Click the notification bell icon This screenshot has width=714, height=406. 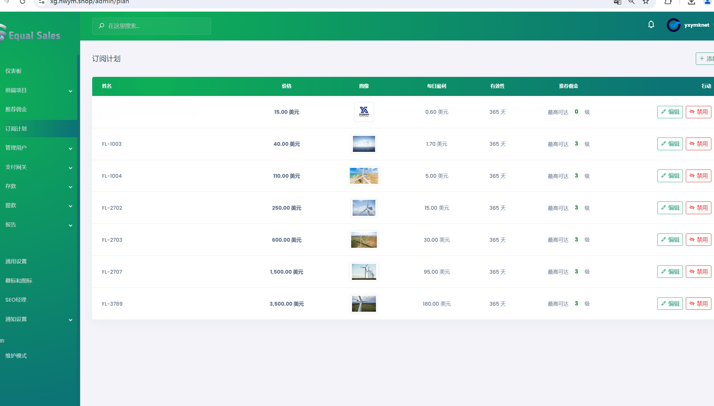[x=651, y=25]
